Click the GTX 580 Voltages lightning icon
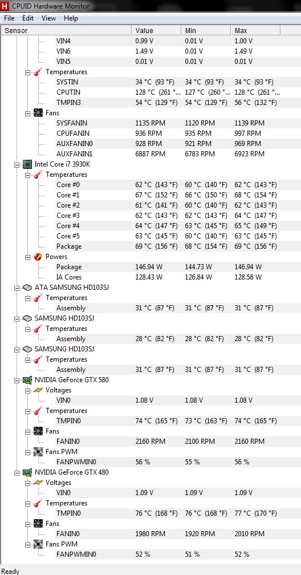 coord(38,390)
